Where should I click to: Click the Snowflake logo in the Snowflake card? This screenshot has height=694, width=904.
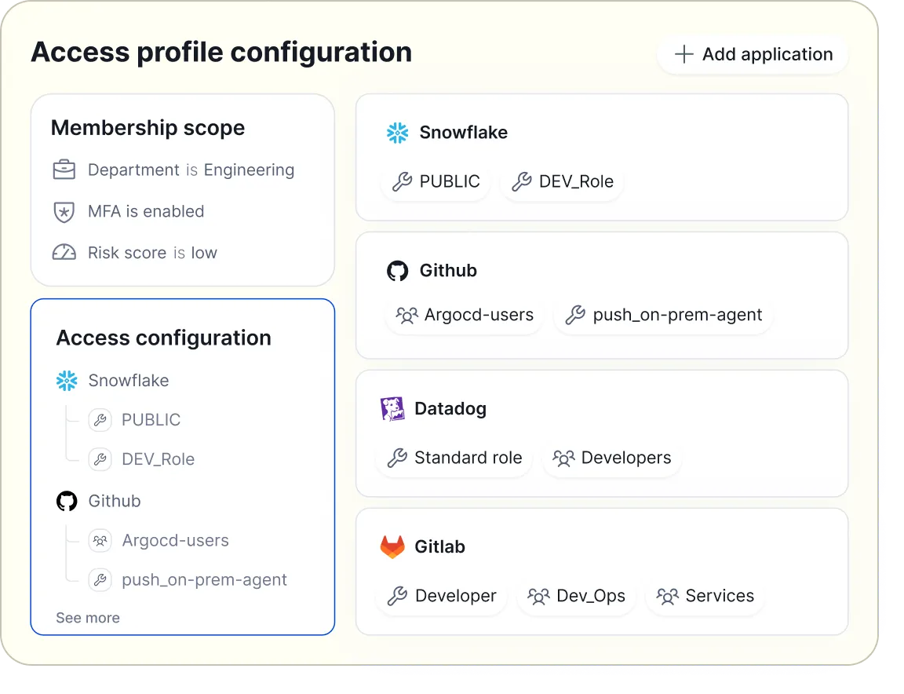397,133
